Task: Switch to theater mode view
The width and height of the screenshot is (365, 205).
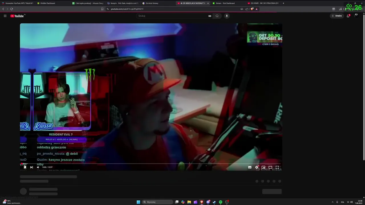Action: 270,167
